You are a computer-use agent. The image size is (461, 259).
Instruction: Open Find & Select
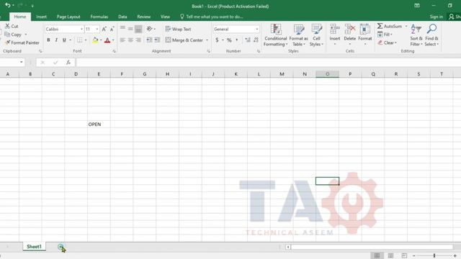pos(431,35)
